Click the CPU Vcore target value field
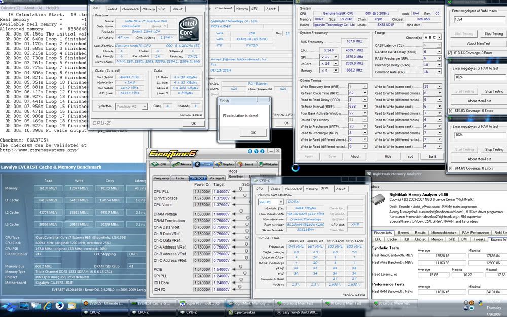 [222, 205]
